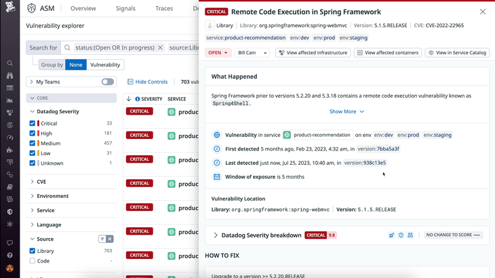
Task: Open the binoculars icon in the sidebar
Action: coord(9,75)
